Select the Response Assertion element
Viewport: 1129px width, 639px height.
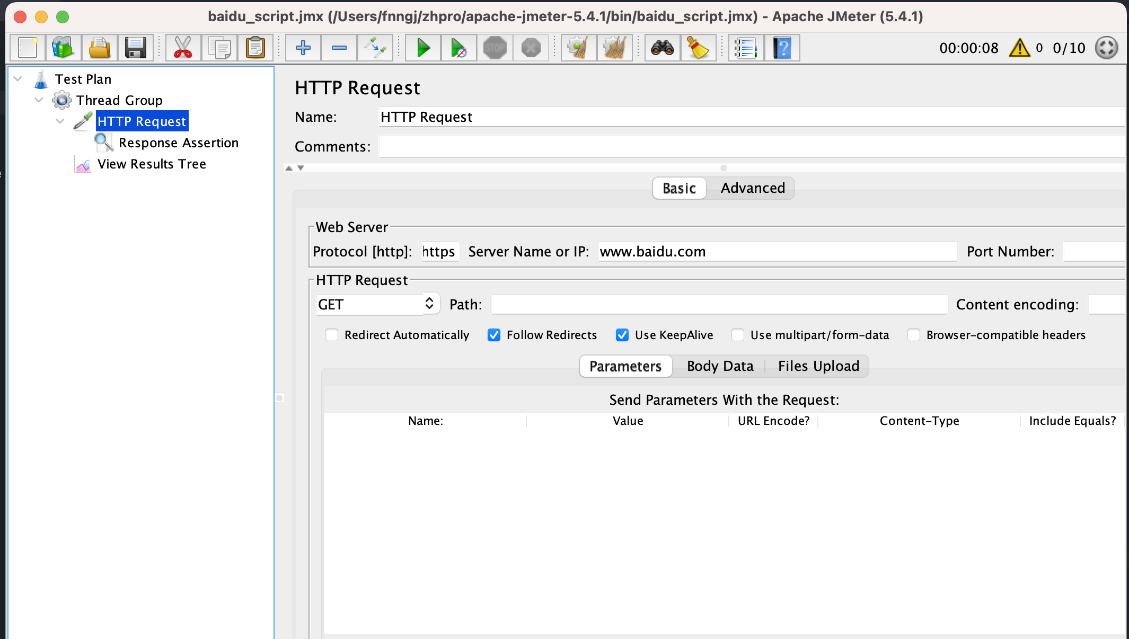179,143
